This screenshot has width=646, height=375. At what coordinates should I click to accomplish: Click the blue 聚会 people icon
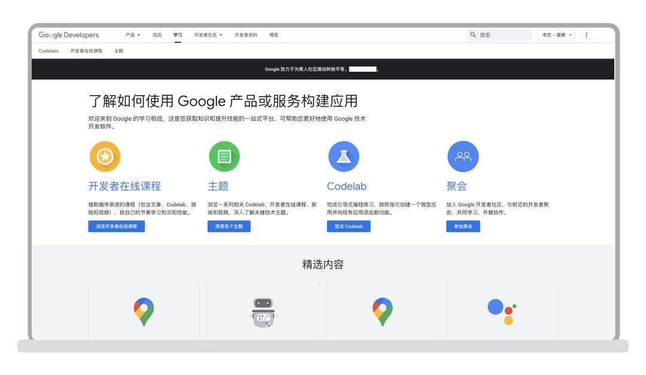[463, 157]
